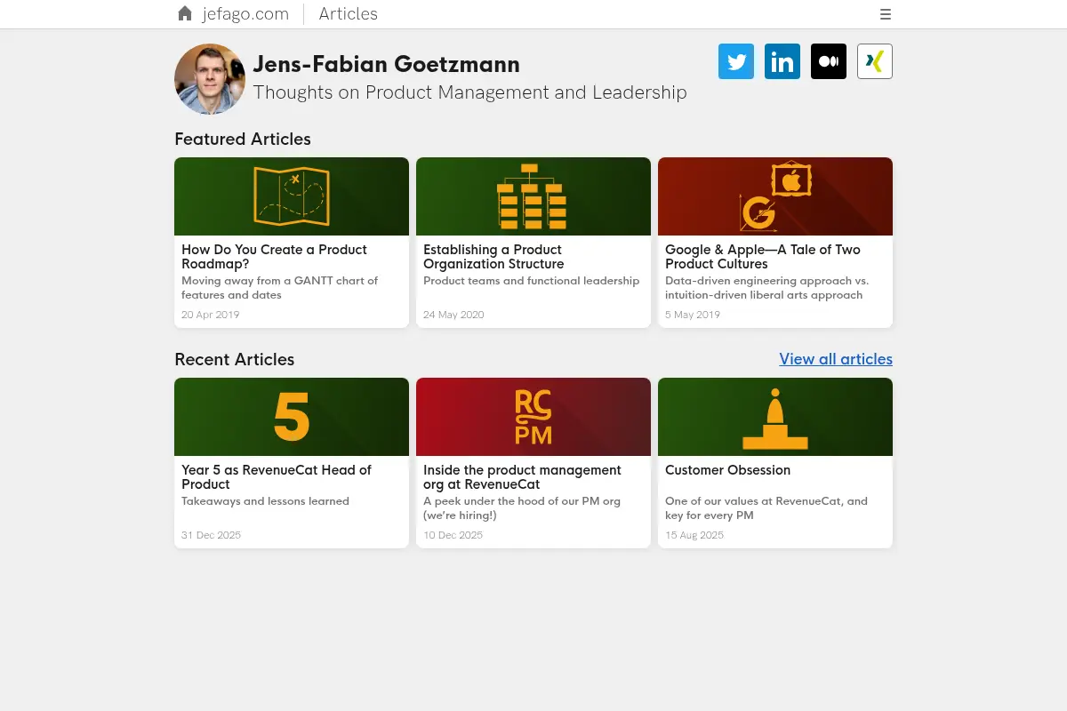Open the Medium profile icon
1067x711 pixels.
point(829,61)
